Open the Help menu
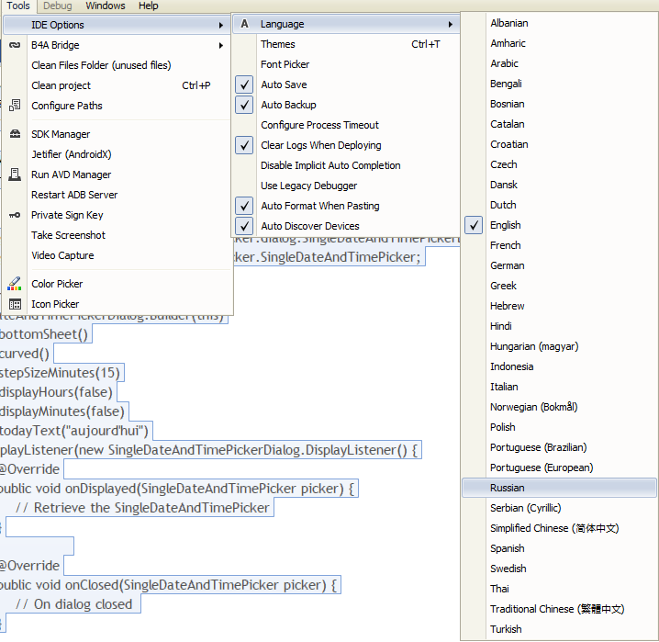This screenshot has height=642, width=659. click(149, 6)
